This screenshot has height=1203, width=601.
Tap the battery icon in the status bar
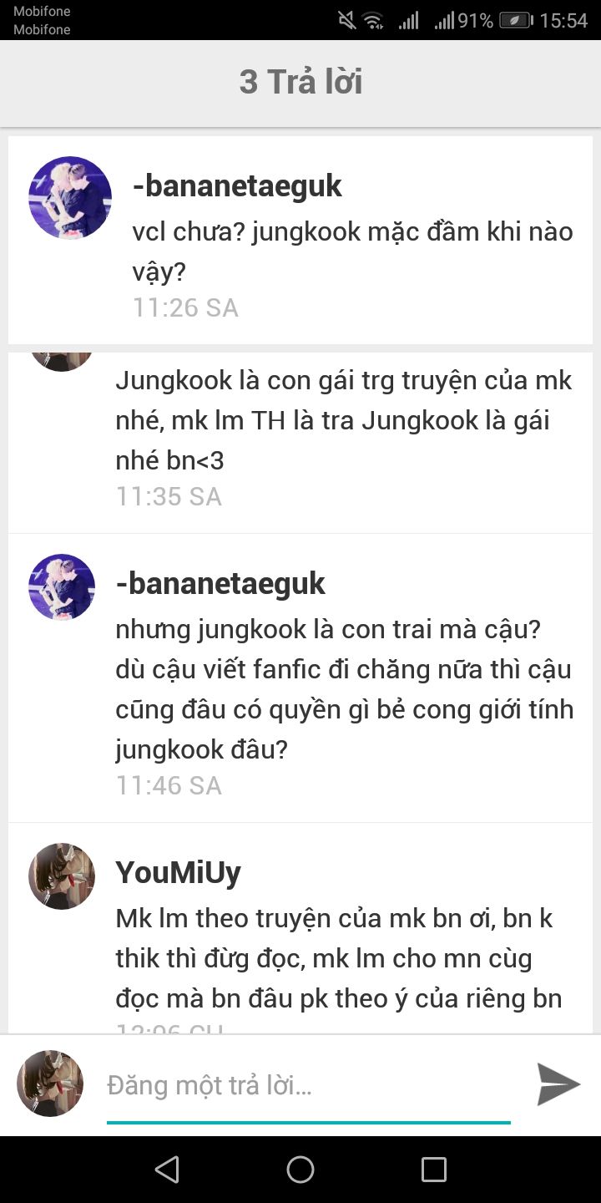point(517,20)
